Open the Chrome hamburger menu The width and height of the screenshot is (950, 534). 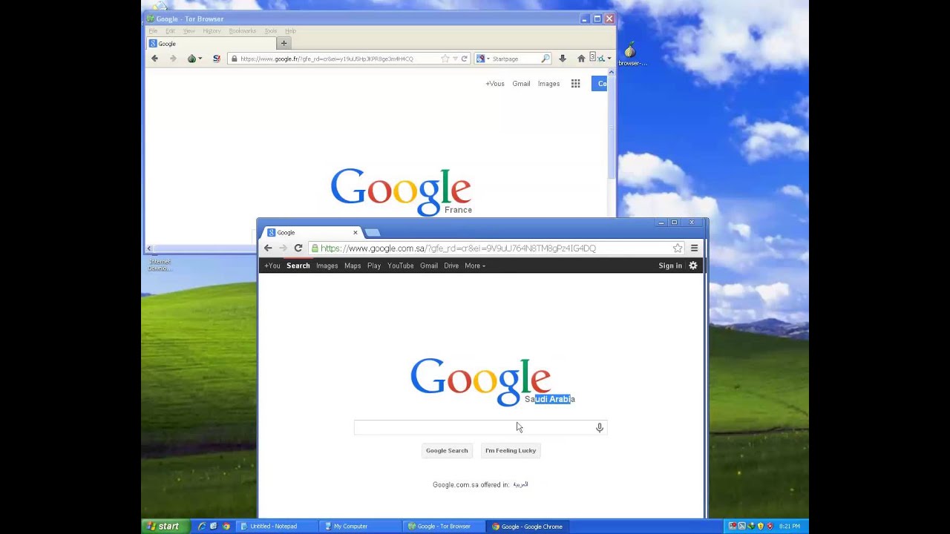pyautogui.click(x=694, y=248)
